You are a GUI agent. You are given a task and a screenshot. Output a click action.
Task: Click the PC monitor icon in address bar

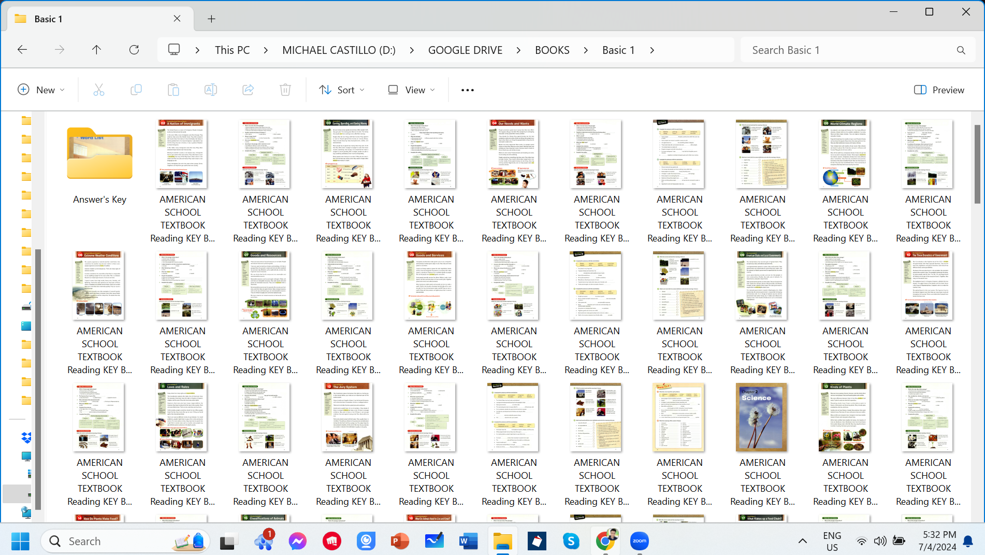pyautogui.click(x=174, y=50)
